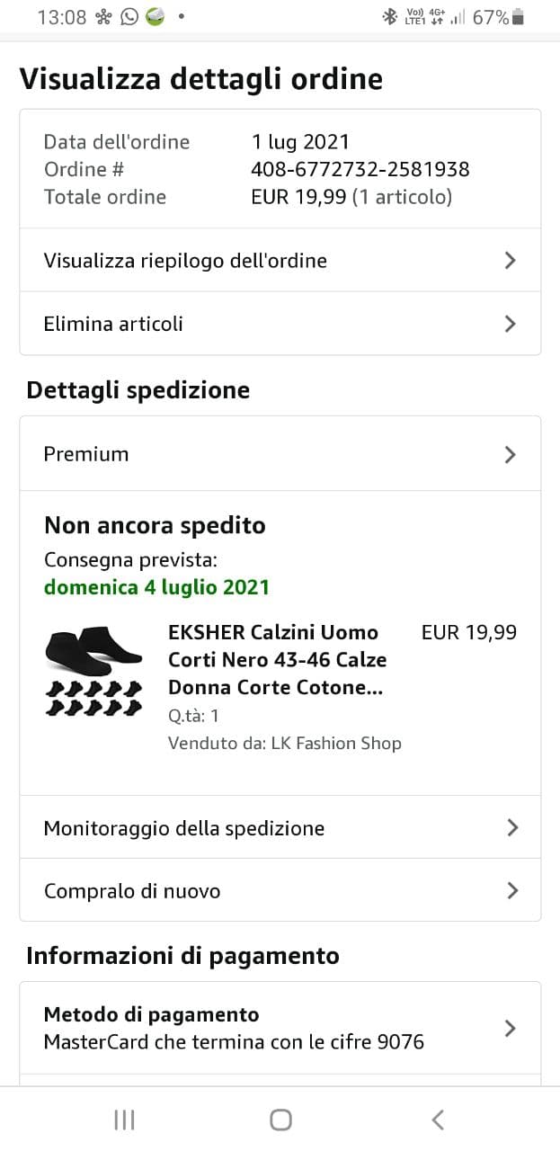Tap the delivery date domenica 4 luglio 2021
560x1151 pixels.
(x=157, y=587)
